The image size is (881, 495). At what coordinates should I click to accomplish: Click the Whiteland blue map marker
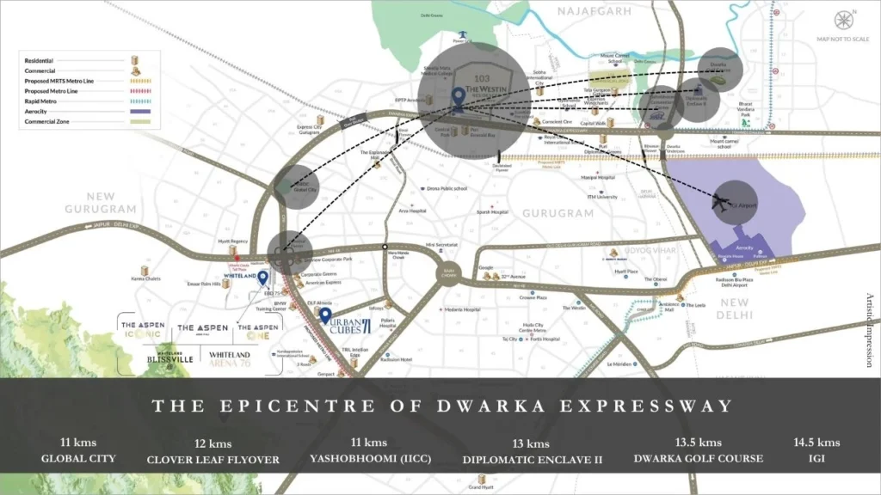coord(262,278)
